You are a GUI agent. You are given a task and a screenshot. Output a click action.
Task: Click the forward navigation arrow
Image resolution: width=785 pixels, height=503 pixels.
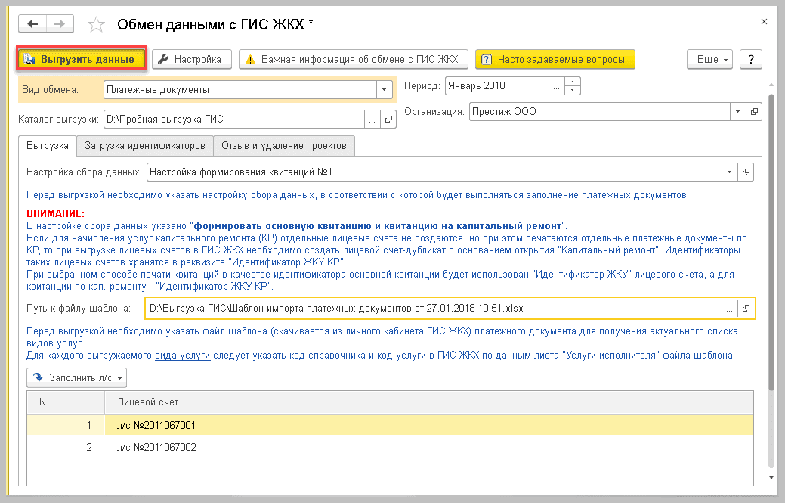57,24
